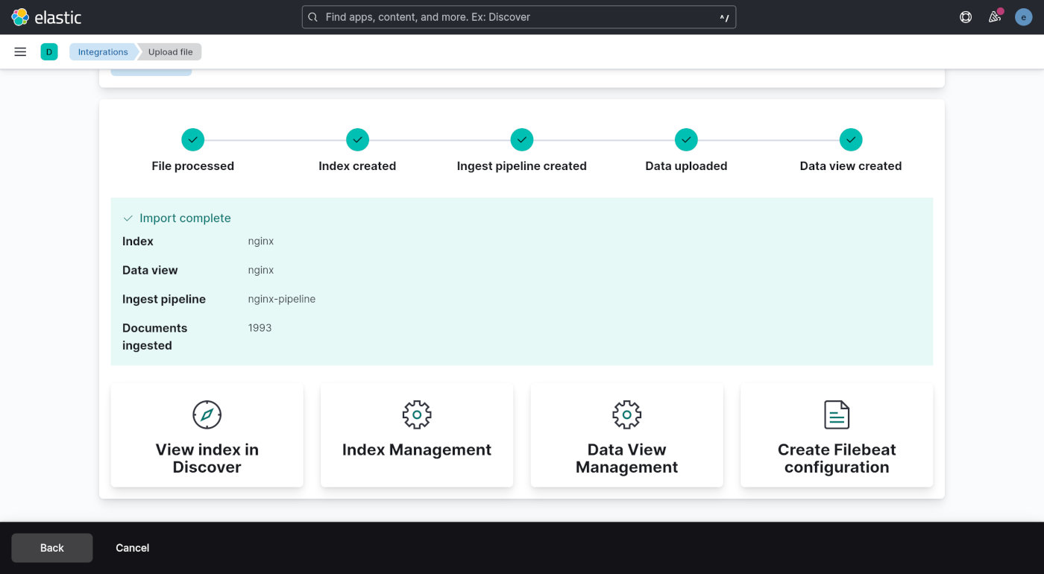Click the Import complete checkmark
The width and height of the screenshot is (1044, 574).
tap(128, 218)
